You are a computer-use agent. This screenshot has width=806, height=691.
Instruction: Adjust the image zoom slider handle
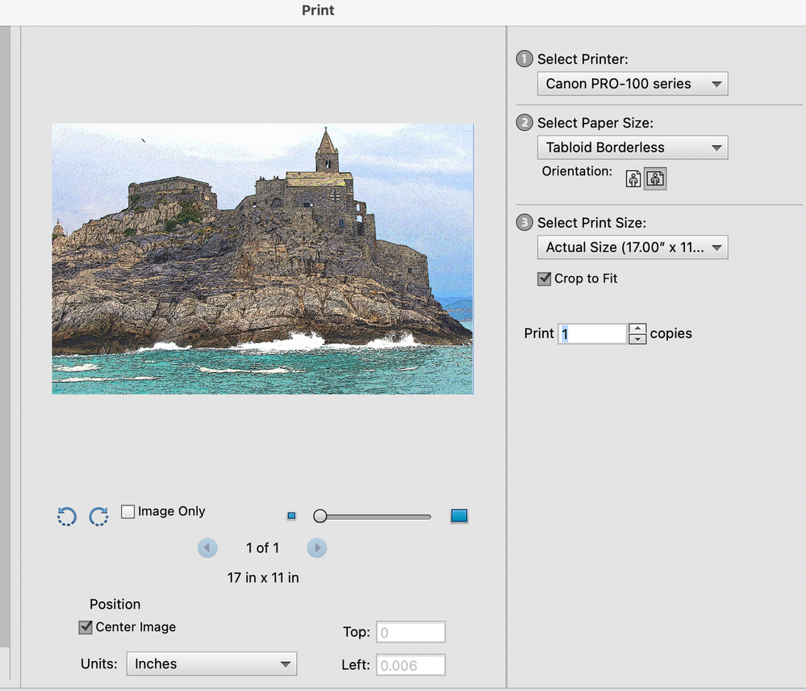(319, 516)
